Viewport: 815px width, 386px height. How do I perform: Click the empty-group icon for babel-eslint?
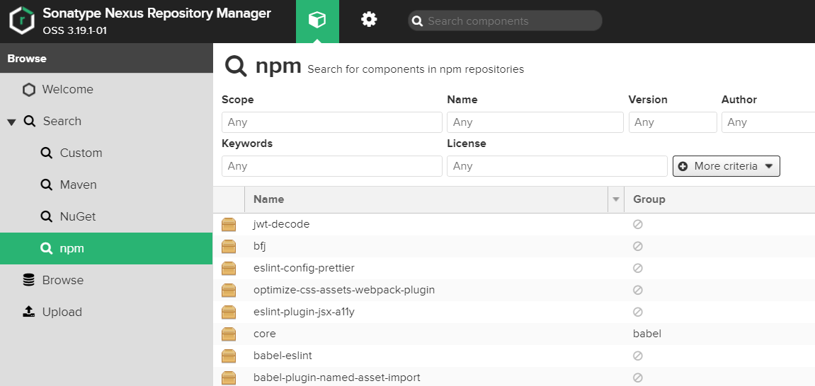pyautogui.click(x=638, y=356)
